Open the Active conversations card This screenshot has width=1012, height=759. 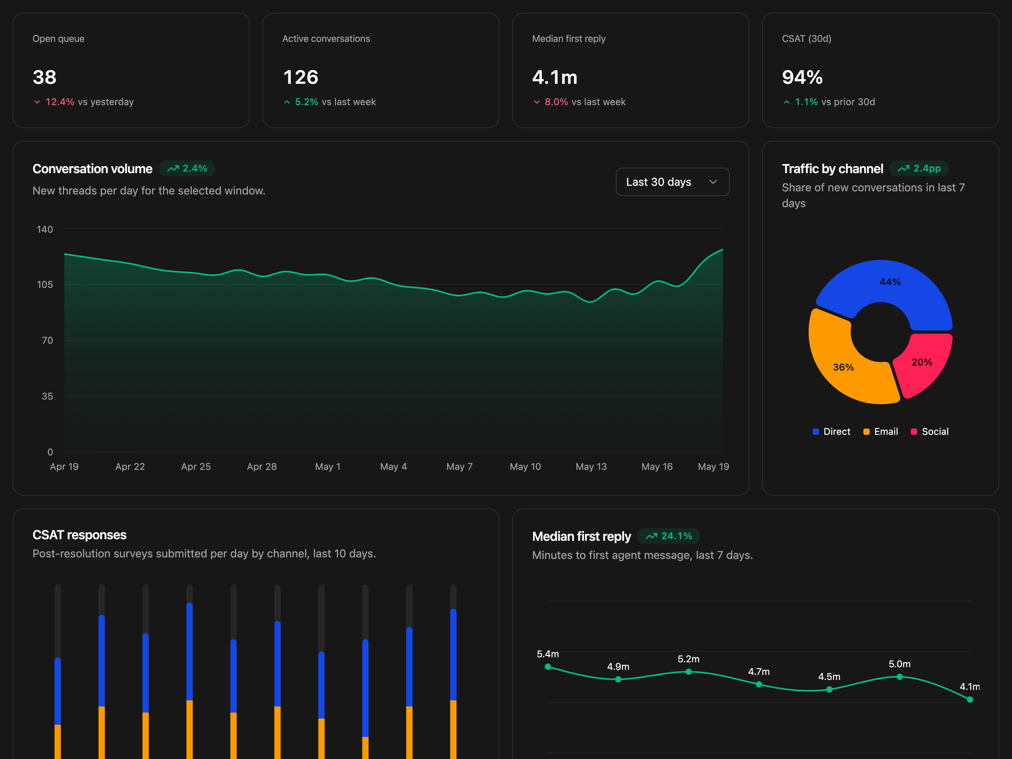(381, 70)
